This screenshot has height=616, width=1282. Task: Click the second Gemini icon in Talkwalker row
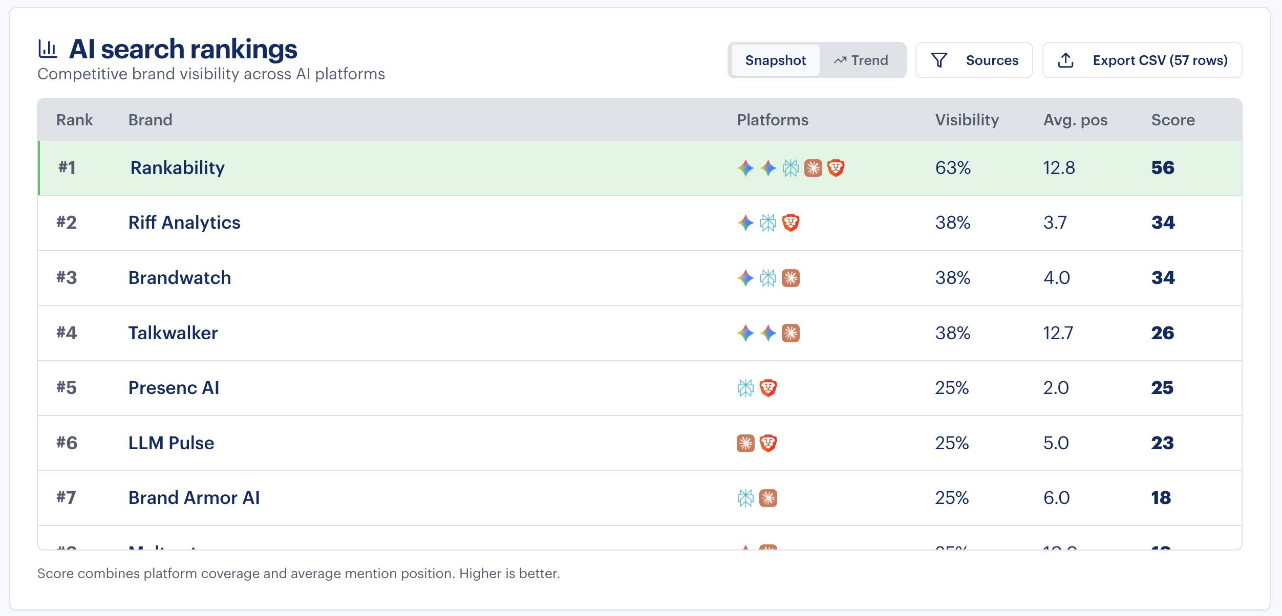(768, 333)
